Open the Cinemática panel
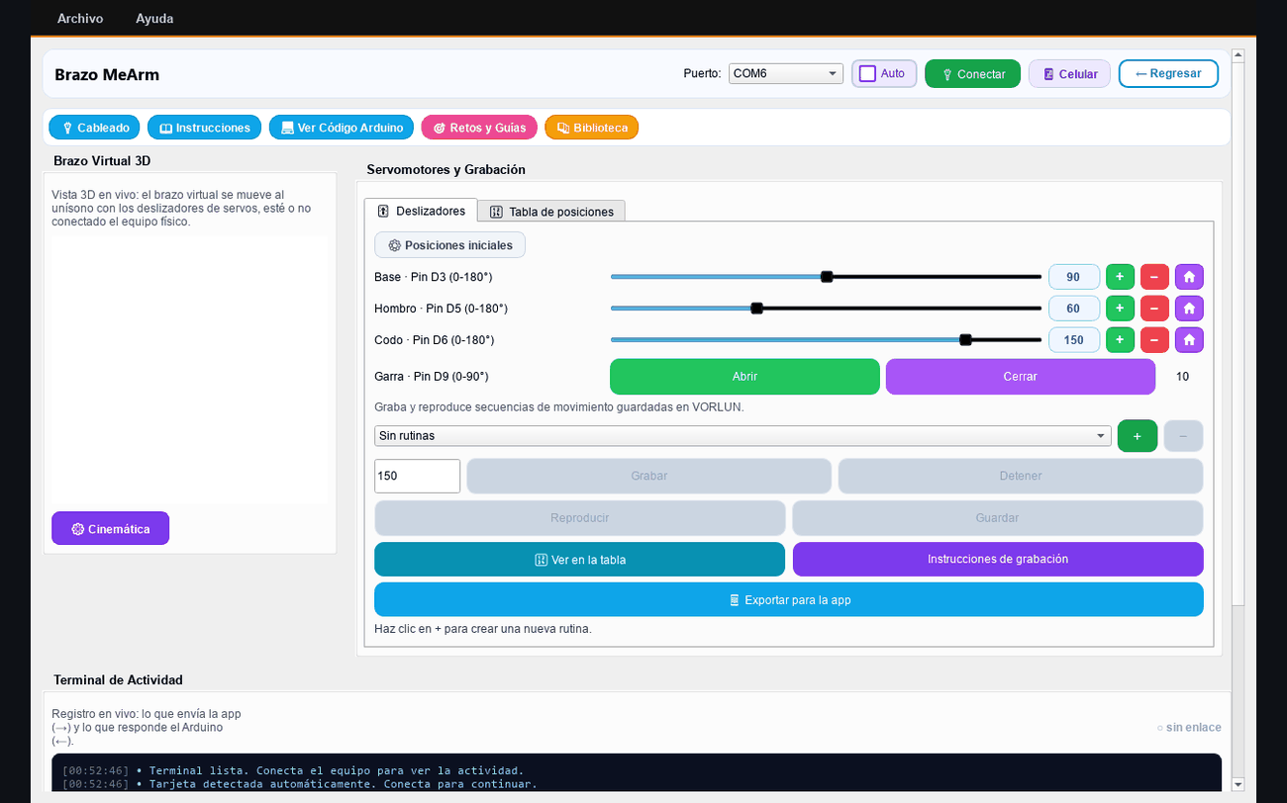 coord(110,529)
